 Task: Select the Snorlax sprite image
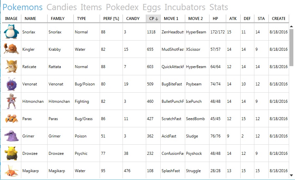tap(11, 32)
